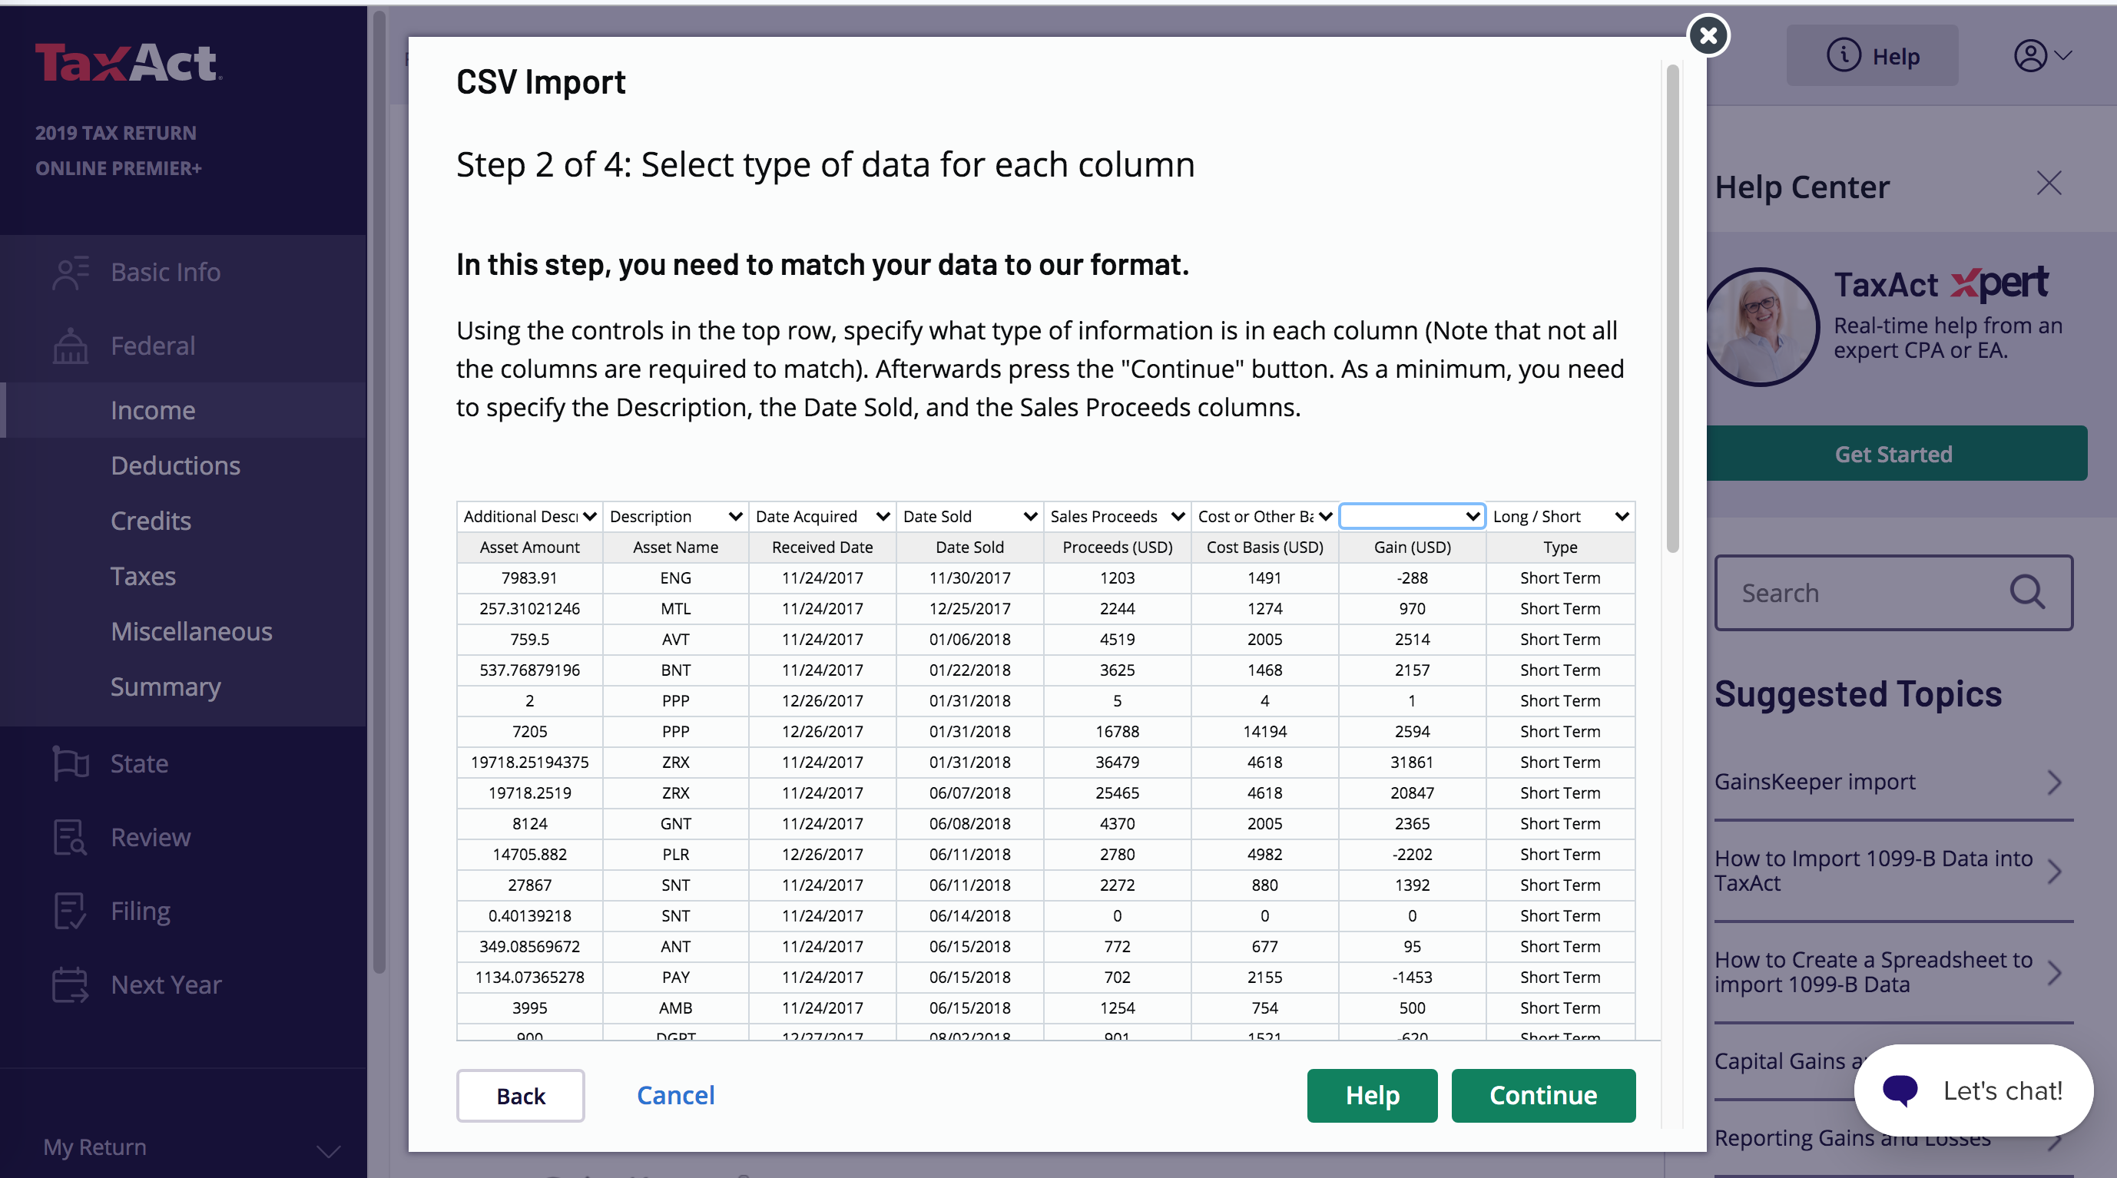The width and height of the screenshot is (2117, 1178).
Task: Open the Summary menu item
Action: [165, 687]
